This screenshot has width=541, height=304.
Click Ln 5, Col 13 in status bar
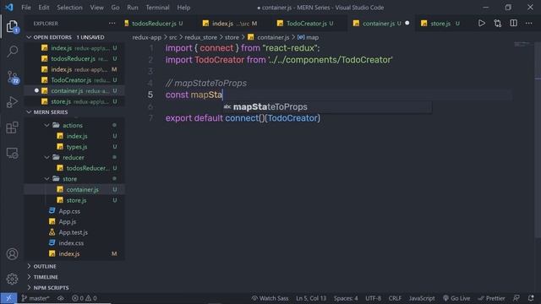point(311,298)
